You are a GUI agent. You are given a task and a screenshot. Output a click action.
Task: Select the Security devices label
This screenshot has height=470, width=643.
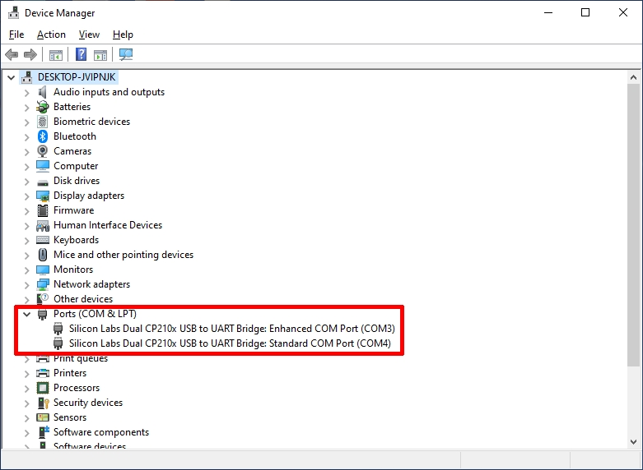pos(88,403)
